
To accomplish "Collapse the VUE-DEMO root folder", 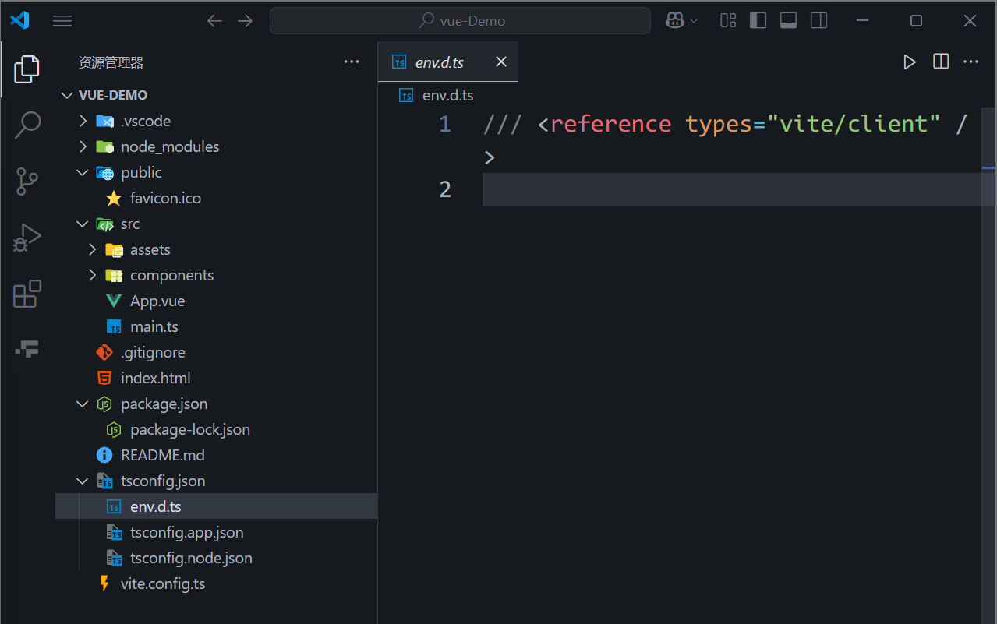I will tap(66, 95).
